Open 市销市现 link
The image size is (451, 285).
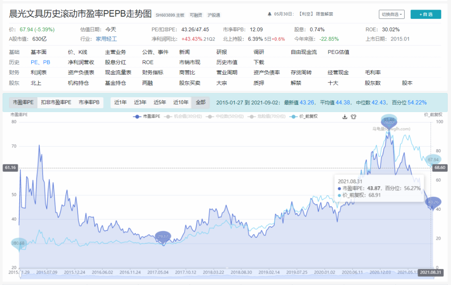click(190, 62)
